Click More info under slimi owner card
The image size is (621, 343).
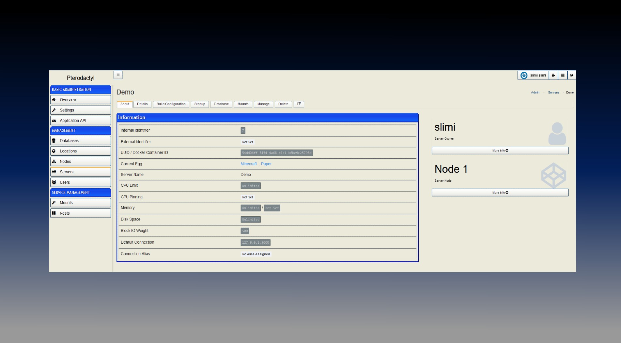point(500,150)
